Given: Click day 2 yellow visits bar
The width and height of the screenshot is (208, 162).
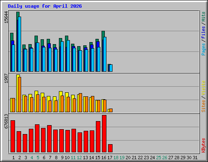Looking at the screenshot, I should 17,93.
